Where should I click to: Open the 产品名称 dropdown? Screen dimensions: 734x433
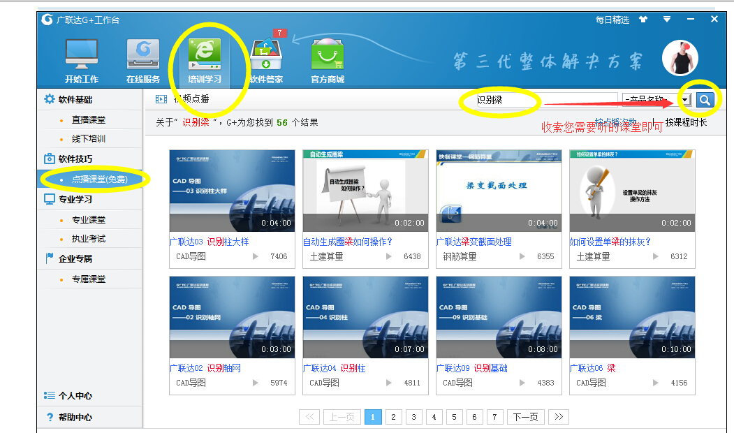click(656, 100)
